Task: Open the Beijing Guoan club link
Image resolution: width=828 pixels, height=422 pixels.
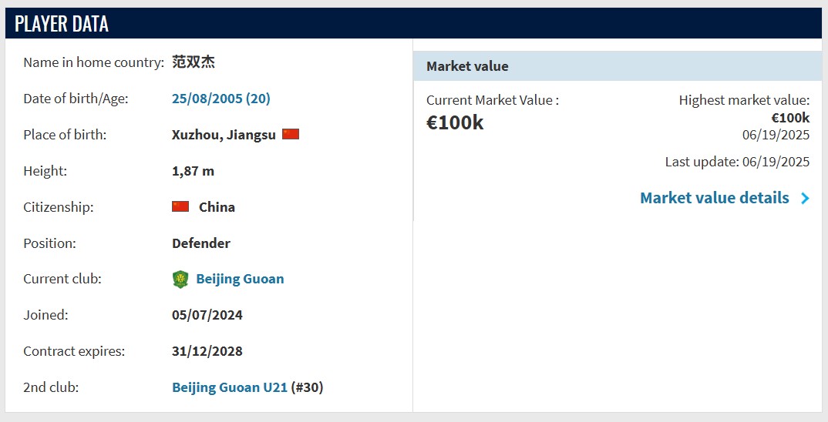Action: coord(240,279)
